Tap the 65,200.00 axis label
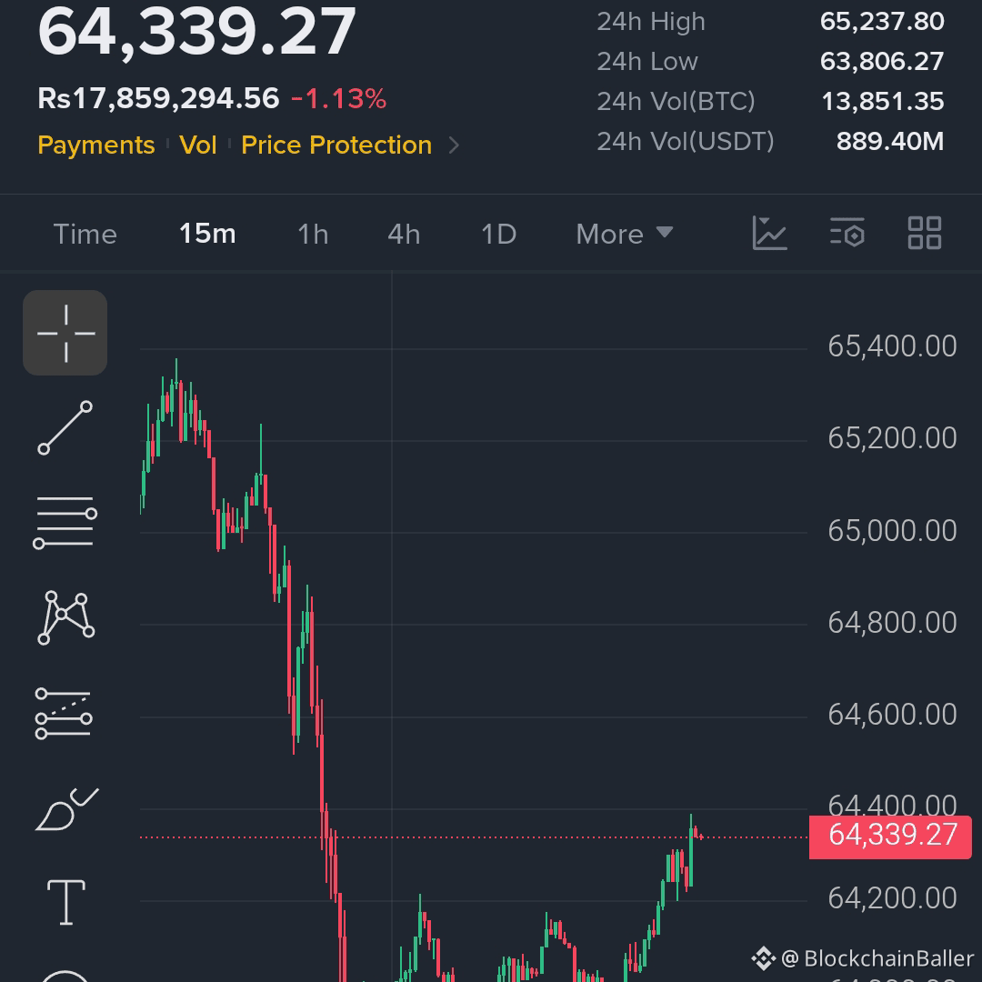Viewport: 982px width, 982px height. coord(893,438)
